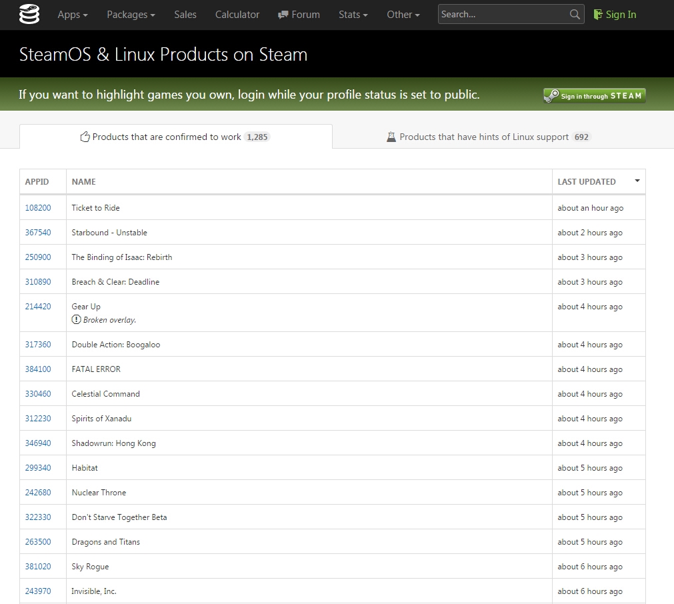Open the Other dropdown menu
The height and width of the screenshot is (604, 674).
click(x=403, y=15)
